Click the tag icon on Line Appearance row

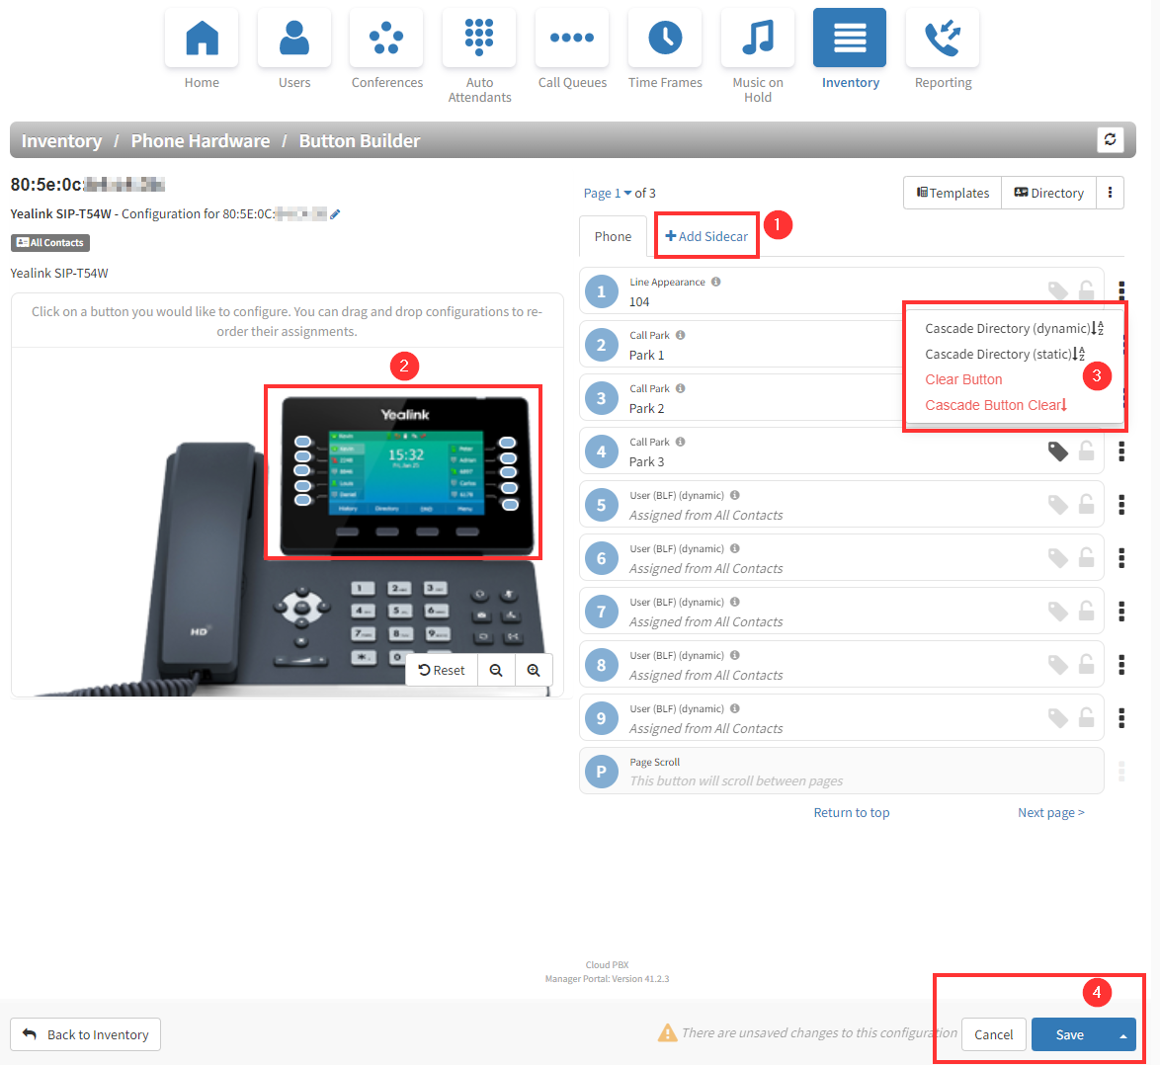[1058, 290]
